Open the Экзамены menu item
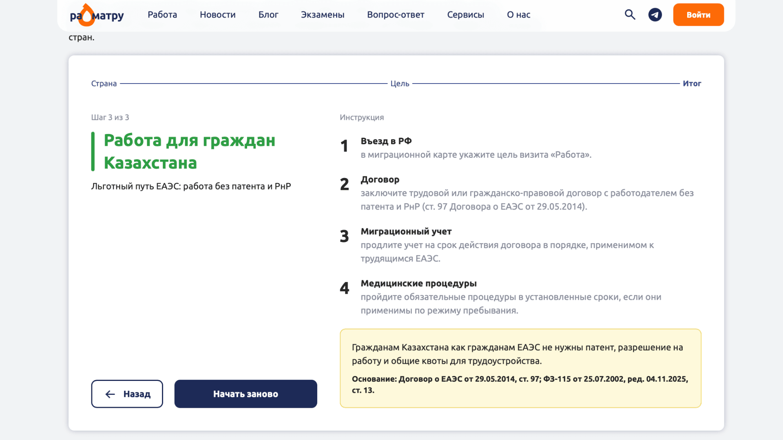The width and height of the screenshot is (783, 440). [323, 15]
